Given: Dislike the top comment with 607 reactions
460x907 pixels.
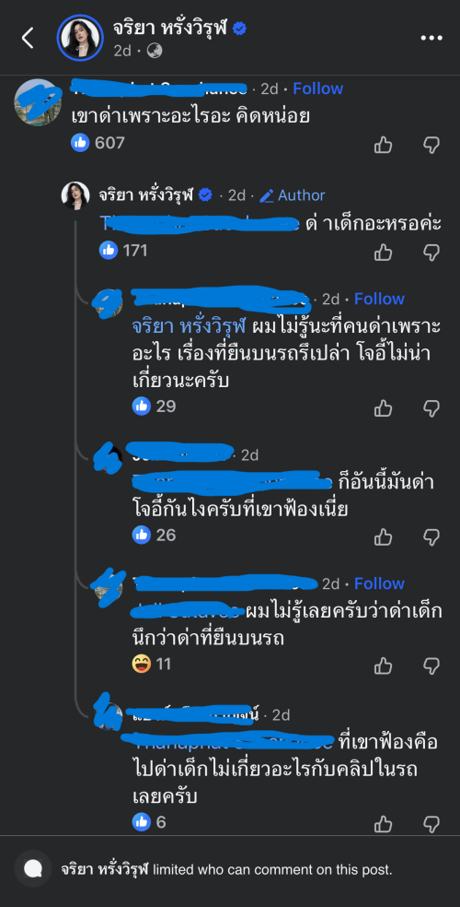Looking at the screenshot, I should tap(431, 145).
